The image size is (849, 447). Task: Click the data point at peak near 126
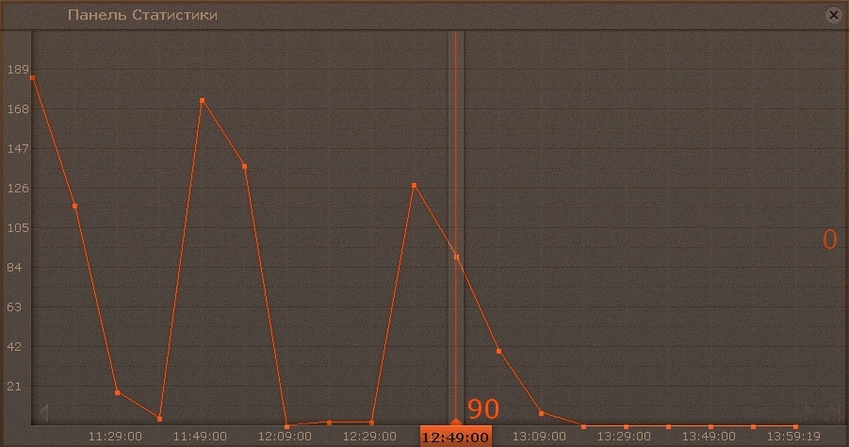(414, 186)
